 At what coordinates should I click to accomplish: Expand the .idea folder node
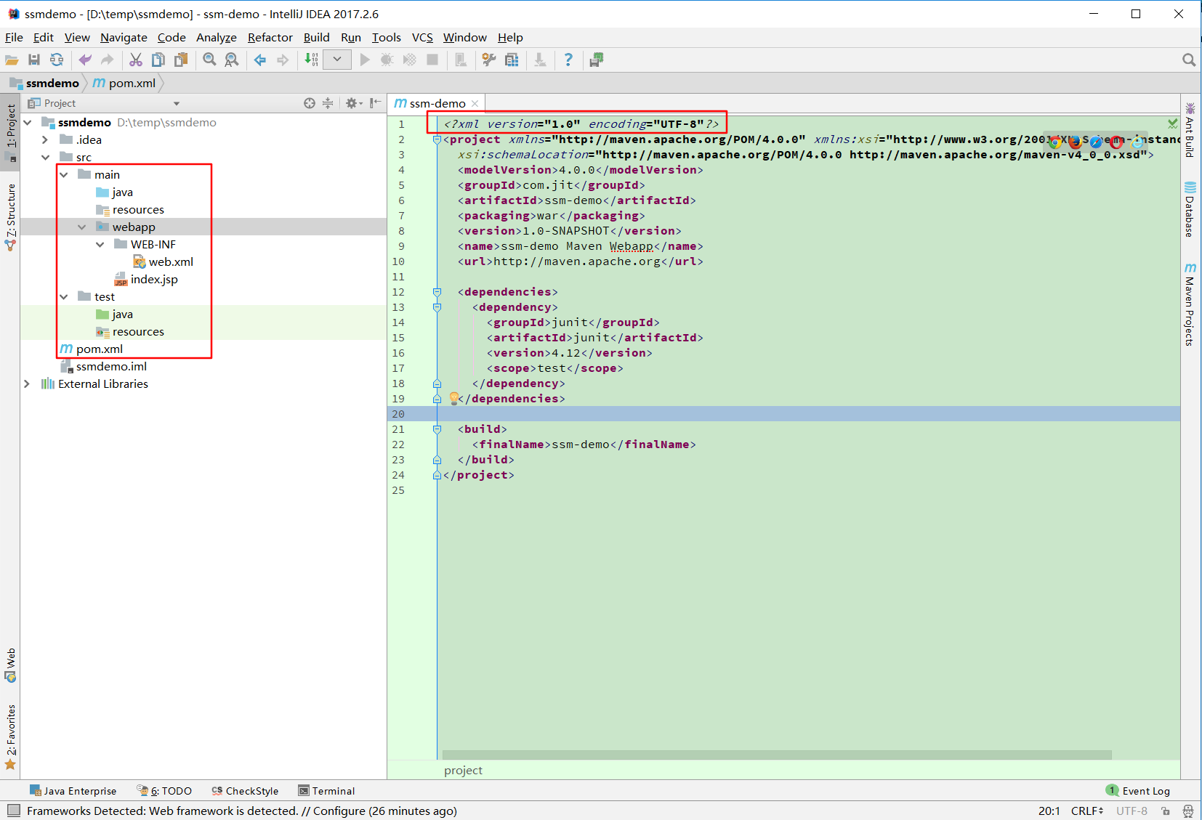(x=45, y=139)
